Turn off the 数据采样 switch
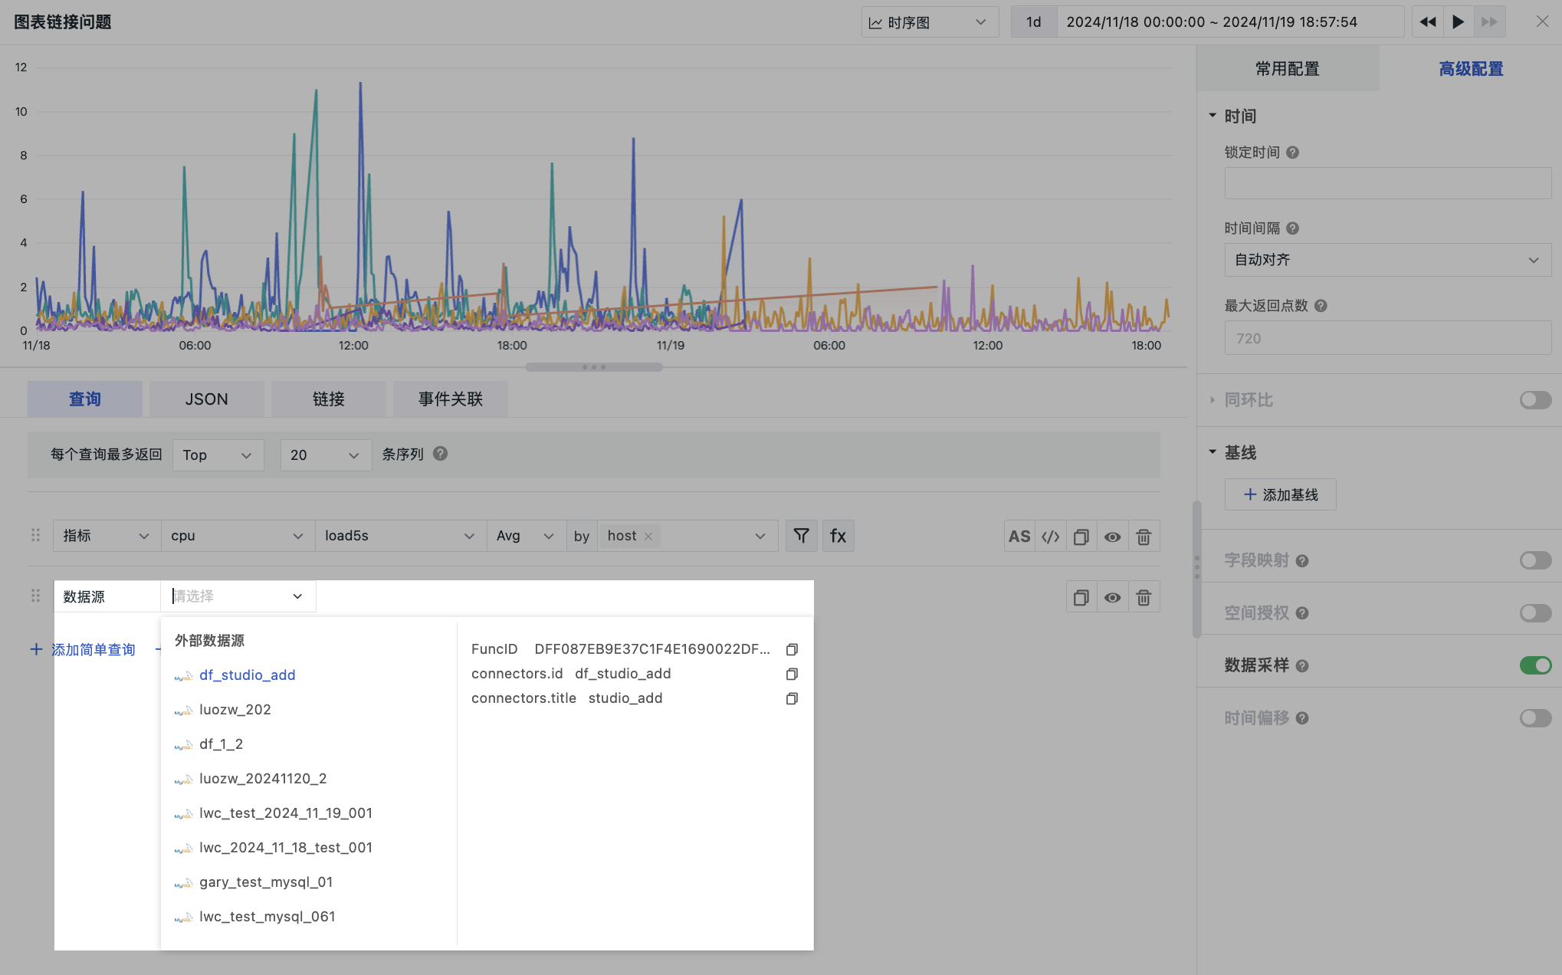The height and width of the screenshot is (975, 1562). click(1536, 665)
